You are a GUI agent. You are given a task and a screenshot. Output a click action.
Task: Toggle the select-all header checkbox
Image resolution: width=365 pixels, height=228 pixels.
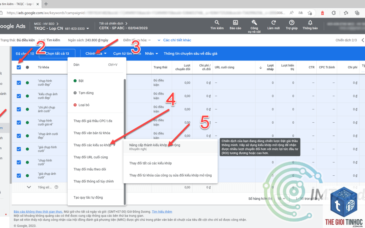tap(19, 67)
